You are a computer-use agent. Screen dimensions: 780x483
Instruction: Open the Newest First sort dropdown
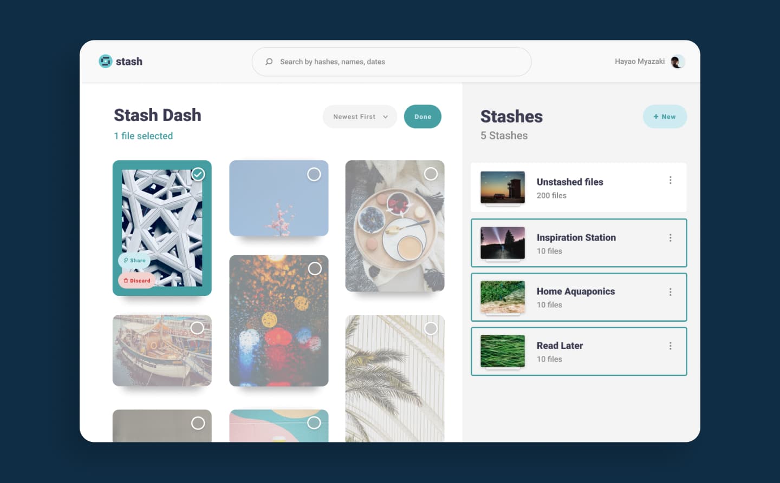pos(360,117)
